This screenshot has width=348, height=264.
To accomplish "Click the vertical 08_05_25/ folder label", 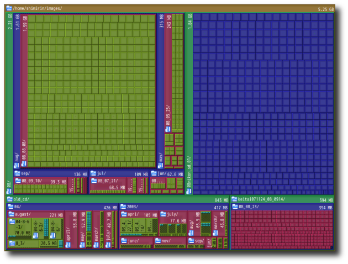I will (x=168, y=116).
